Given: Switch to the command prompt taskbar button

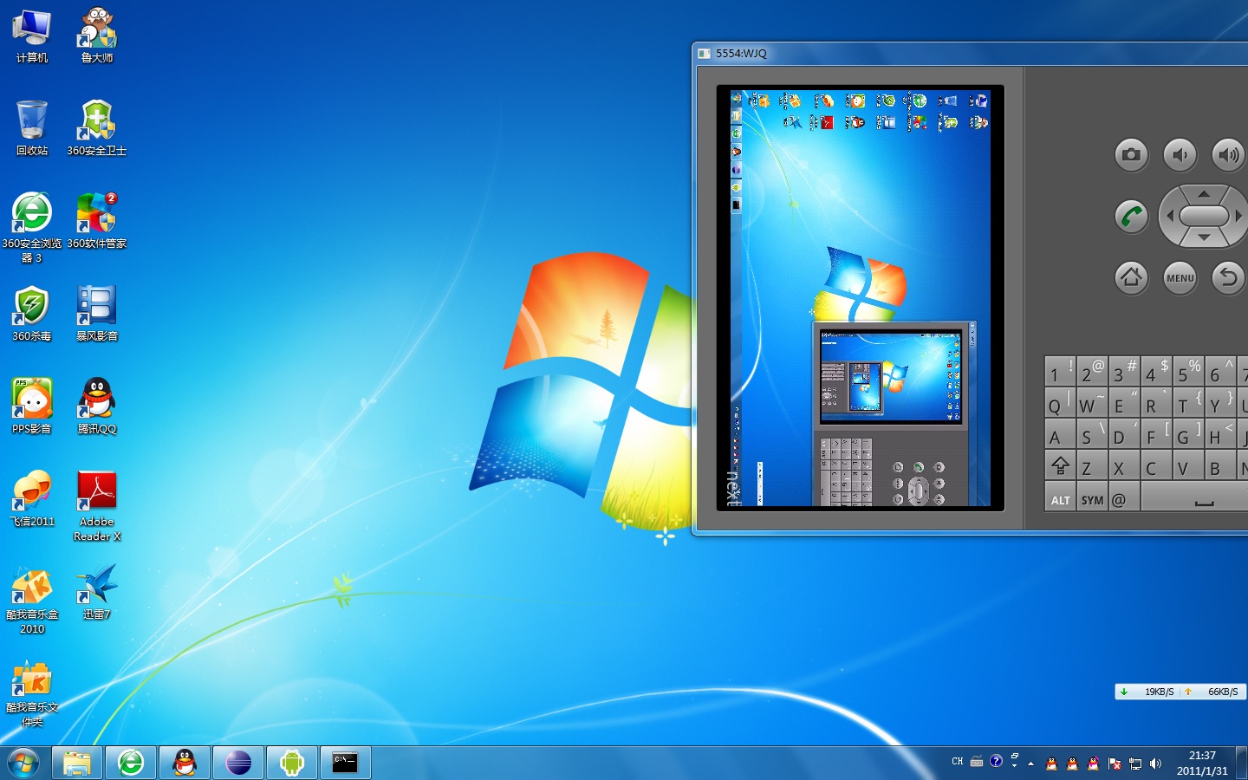Looking at the screenshot, I should (x=346, y=763).
